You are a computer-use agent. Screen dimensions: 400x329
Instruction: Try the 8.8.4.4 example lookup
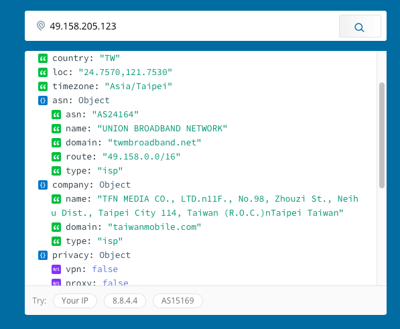125,301
